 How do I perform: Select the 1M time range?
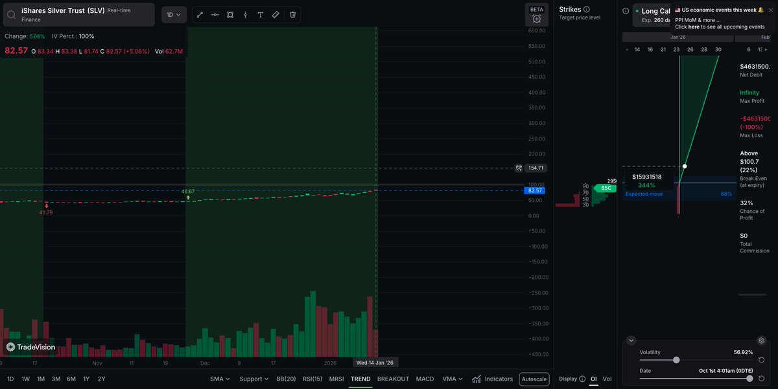pyautogui.click(x=41, y=379)
